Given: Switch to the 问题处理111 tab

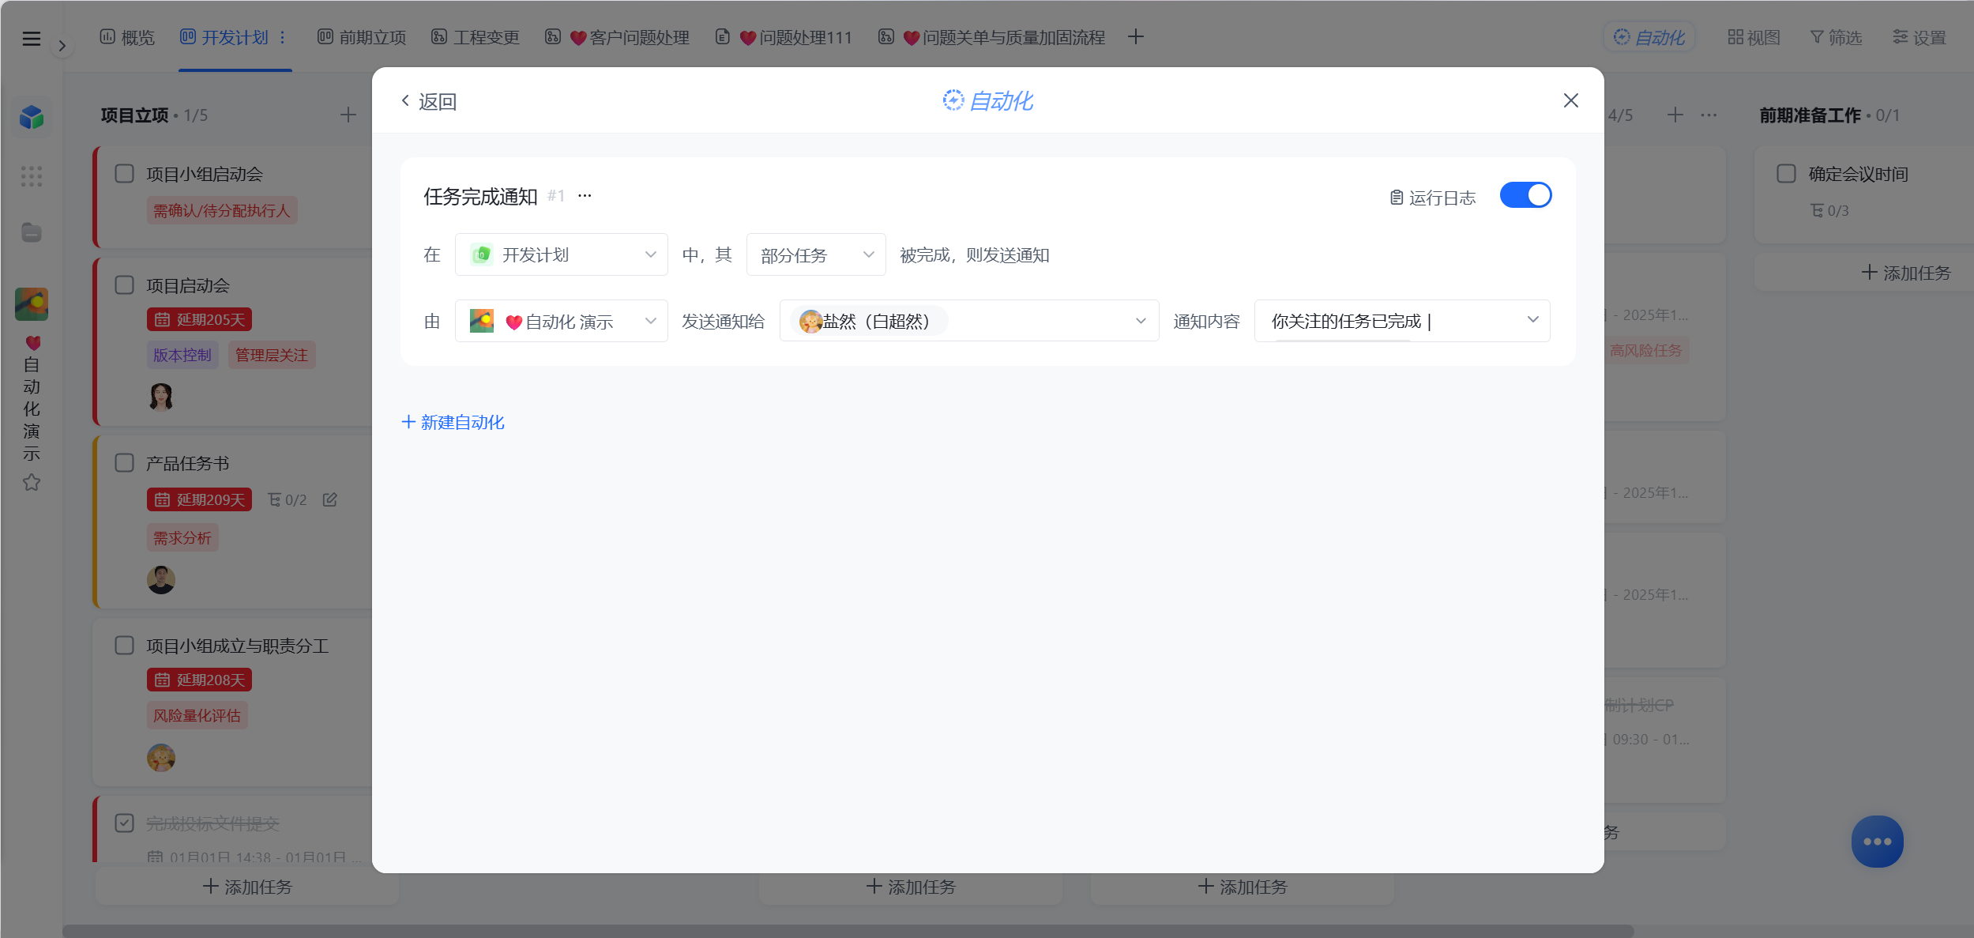Looking at the screenshot, I should pos(784,37).
